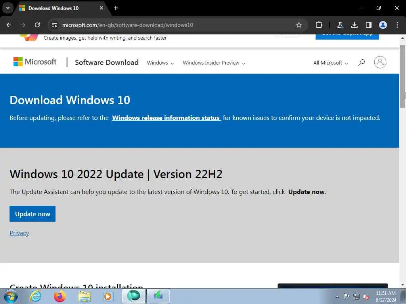This screenshot has width=406, height=304.
Task: Minimize the Chrome window
Action: pyautogui.click(x=360, y=8)
